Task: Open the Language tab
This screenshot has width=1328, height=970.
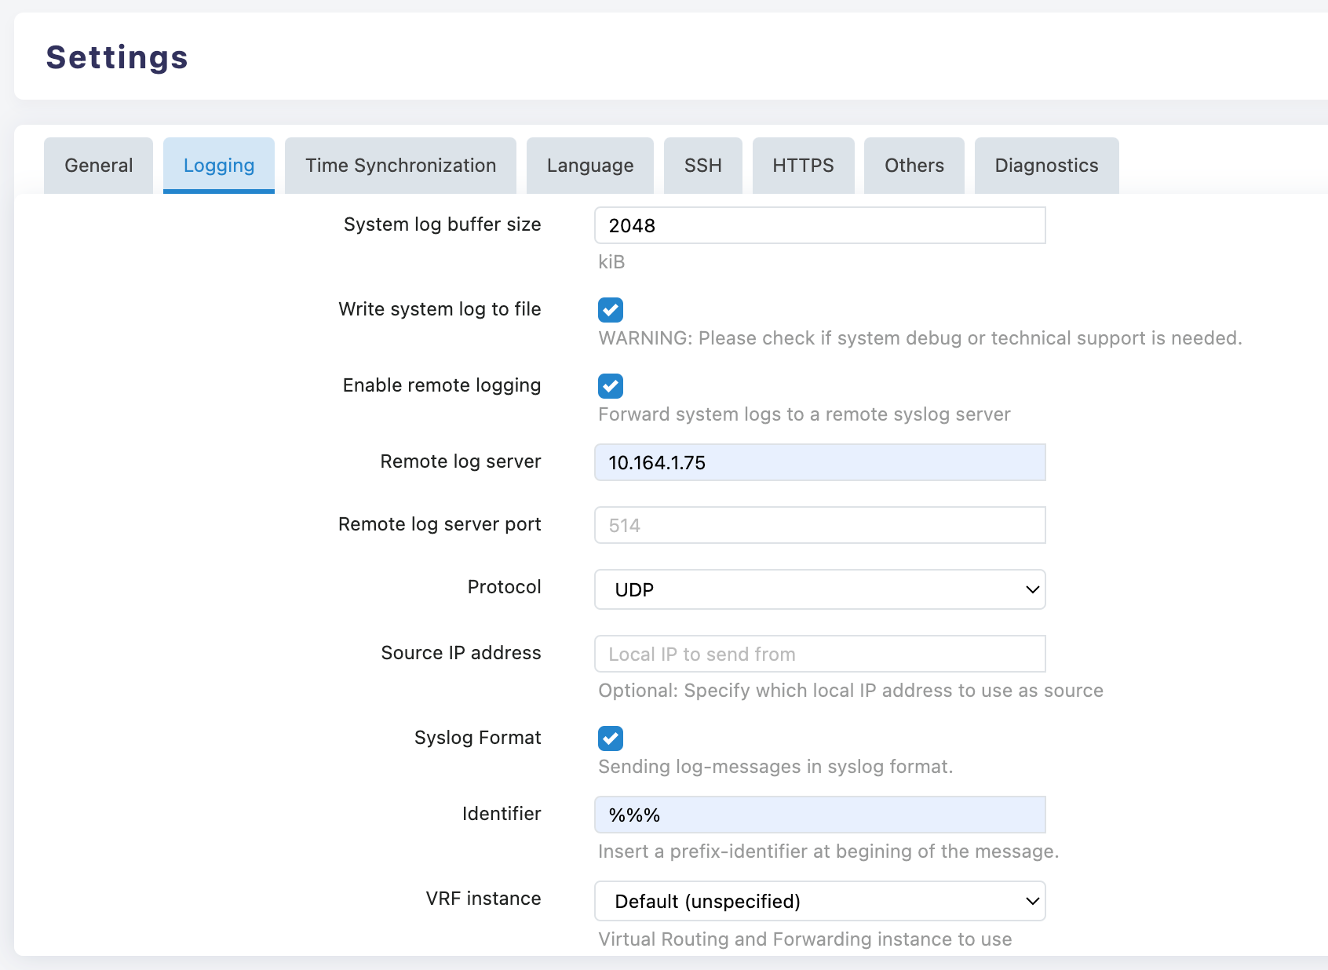Action: click(590, 166)
